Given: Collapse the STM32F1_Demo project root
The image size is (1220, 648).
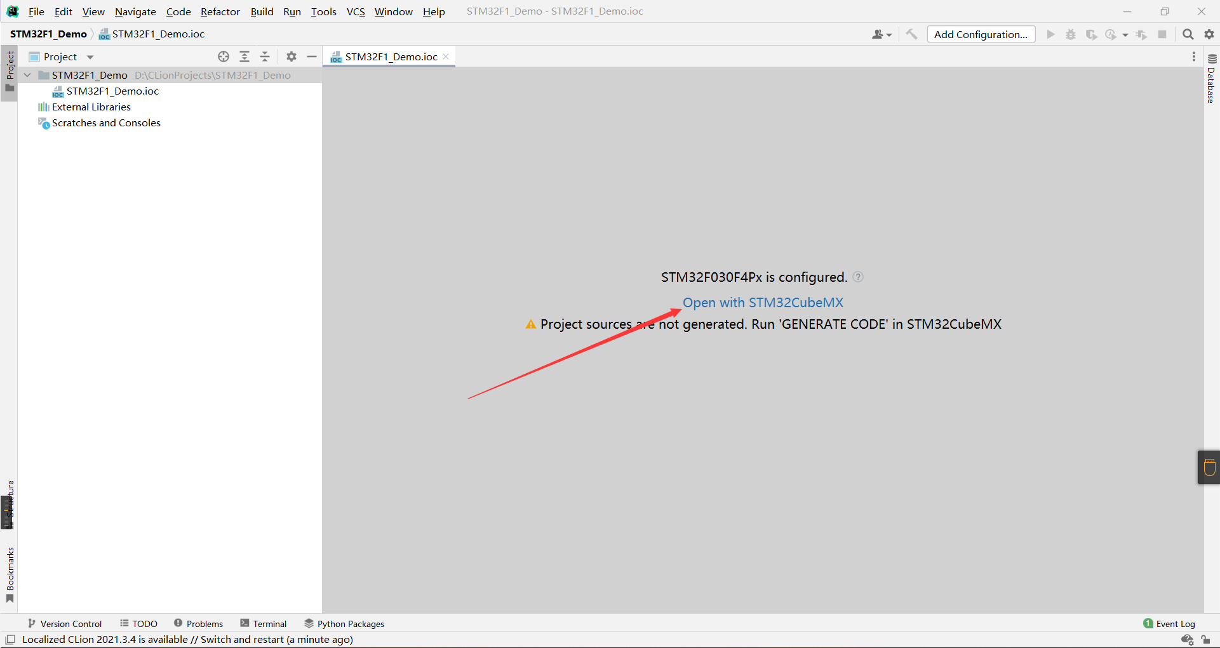Looking at the screenshot, I should point(27,75).
